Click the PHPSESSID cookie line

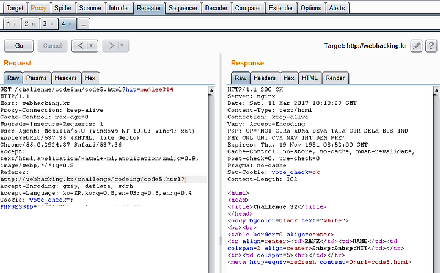tap(73, 207)
